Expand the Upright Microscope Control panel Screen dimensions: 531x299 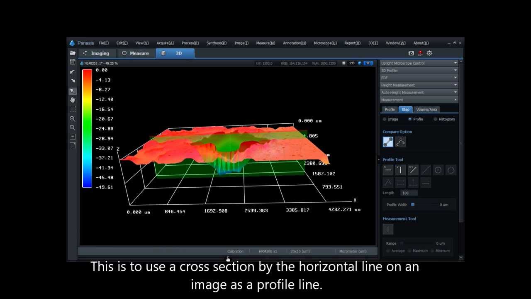point(419,63)
